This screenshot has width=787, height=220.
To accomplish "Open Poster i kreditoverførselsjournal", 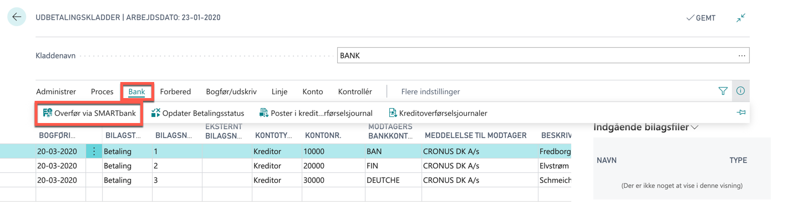I will tap(316, 113).
